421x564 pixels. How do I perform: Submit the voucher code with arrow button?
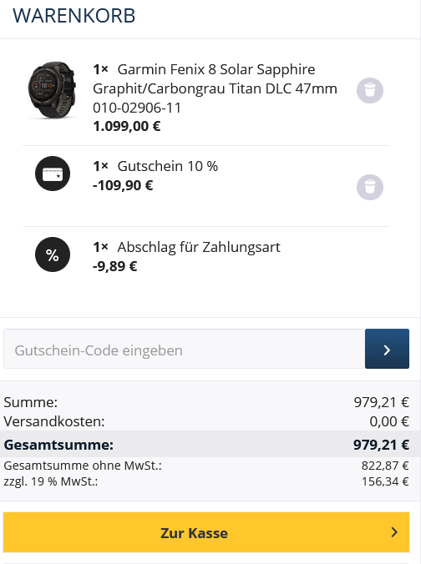tap(387, 349)
